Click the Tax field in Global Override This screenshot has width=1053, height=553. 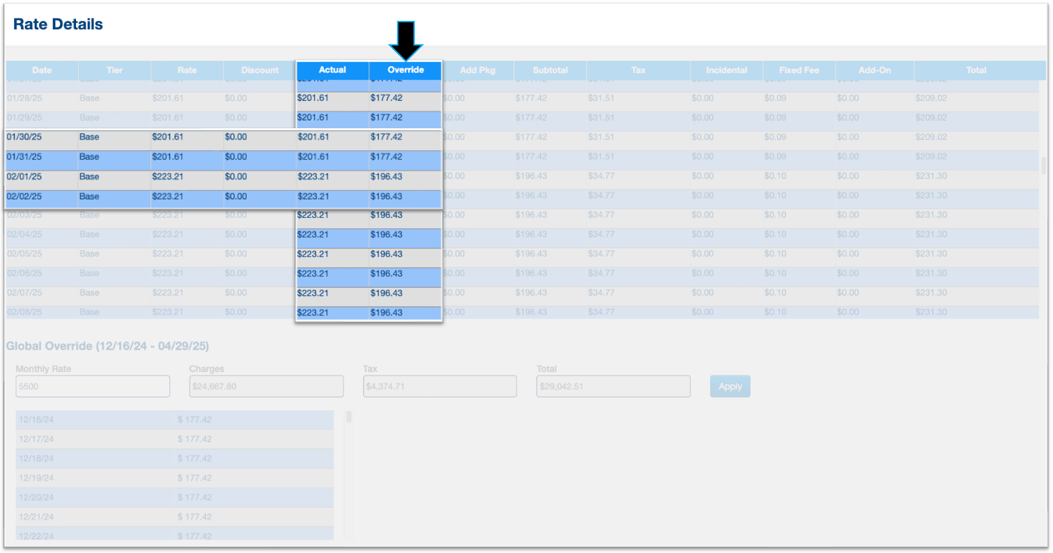pos(440,387)
